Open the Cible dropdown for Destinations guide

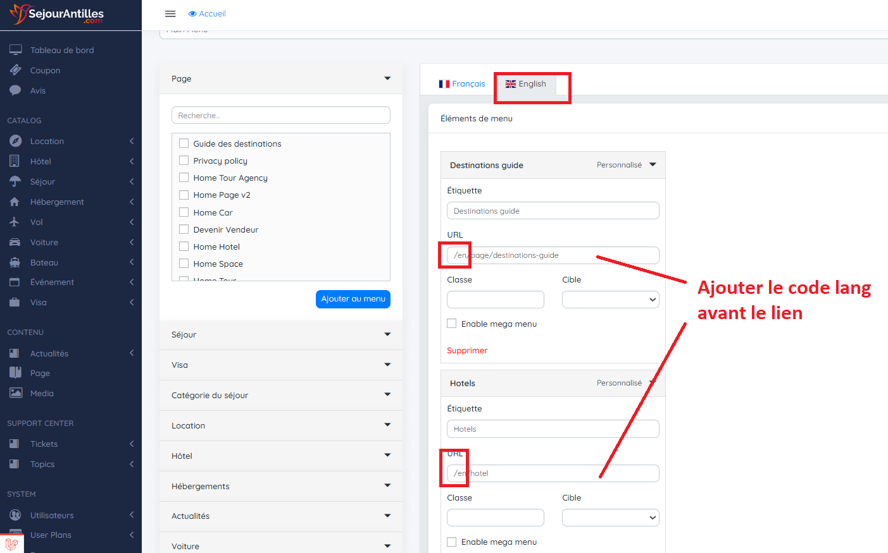610,300
